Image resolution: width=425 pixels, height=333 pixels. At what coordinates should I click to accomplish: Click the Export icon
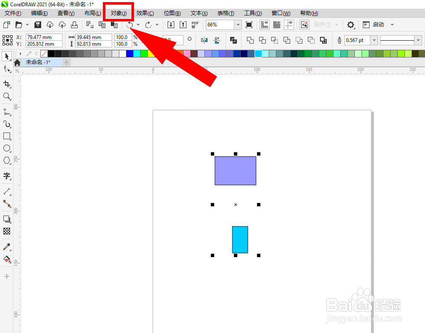pos(183,25)
